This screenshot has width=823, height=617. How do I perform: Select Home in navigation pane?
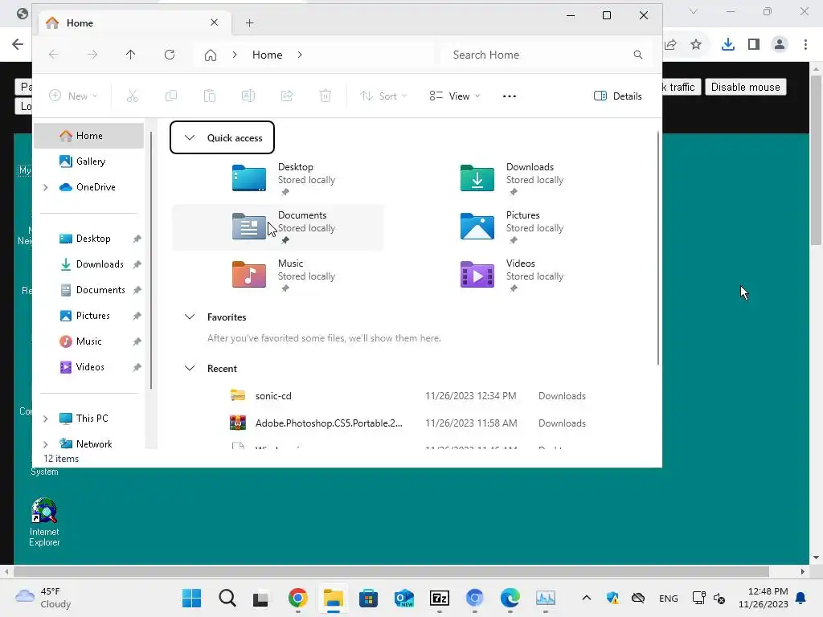pyautogui.click(x=88, y=136)
